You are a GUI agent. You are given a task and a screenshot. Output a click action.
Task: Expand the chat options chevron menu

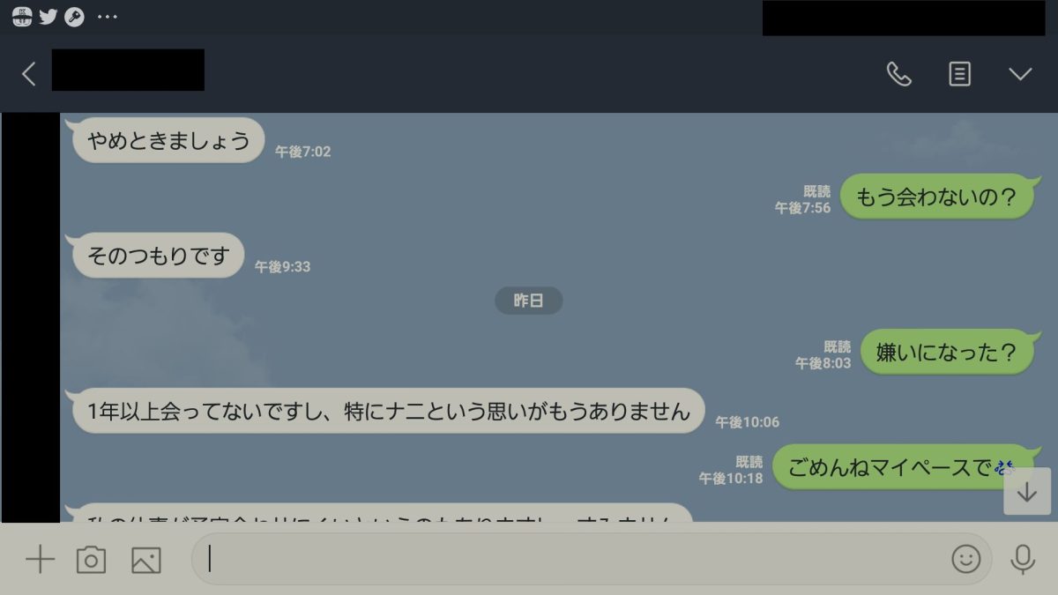coord(1020,74)
